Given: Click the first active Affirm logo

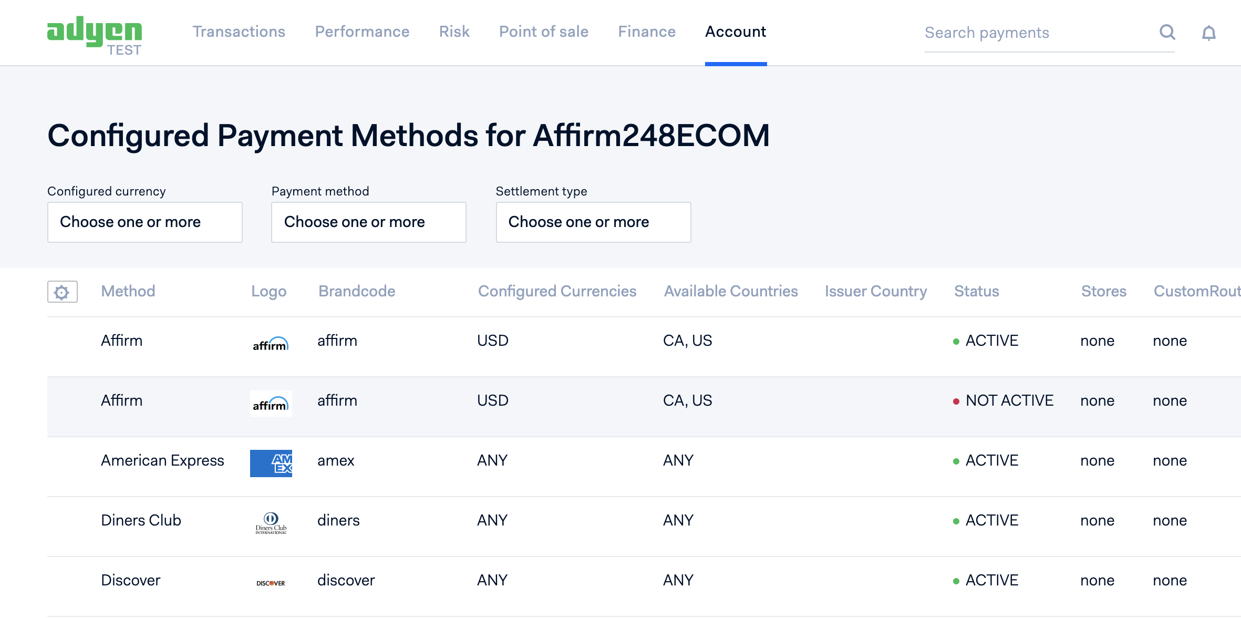Looking at the screenshot, I should 271,344.
